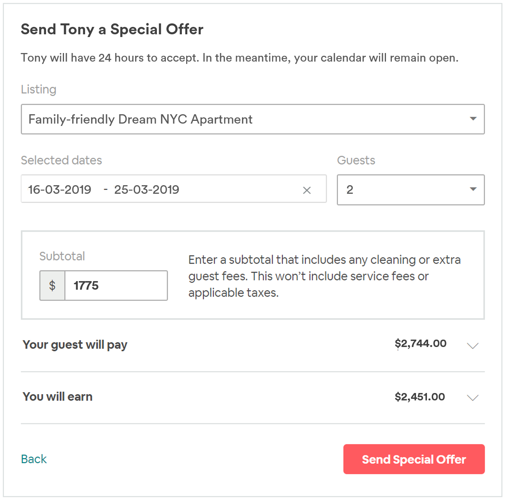
Task: Expand the 'You will earn' chevron
Action: click(473, 398)
